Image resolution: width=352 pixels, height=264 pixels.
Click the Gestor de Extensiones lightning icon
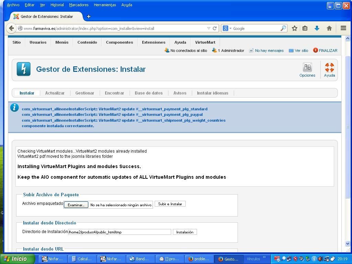pos(24,69)
